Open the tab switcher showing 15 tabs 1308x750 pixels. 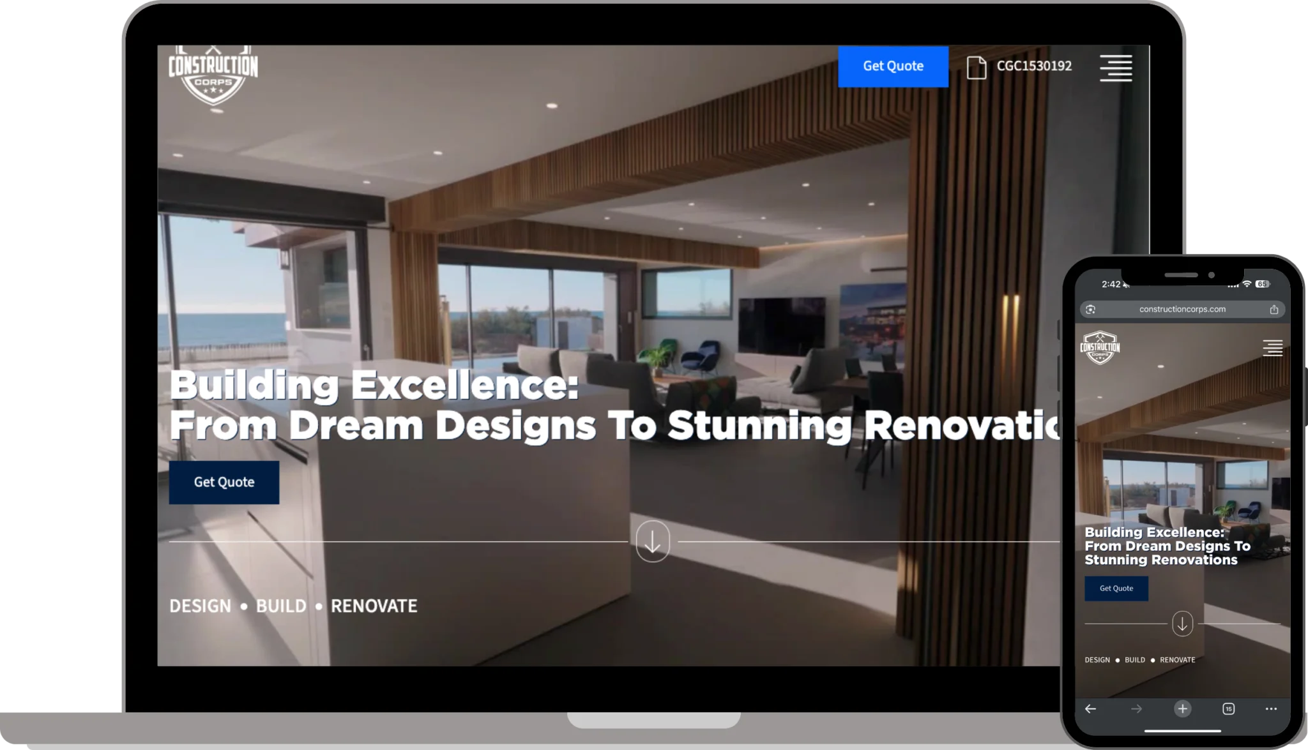pyautogui.click(x=1228, y=709)
